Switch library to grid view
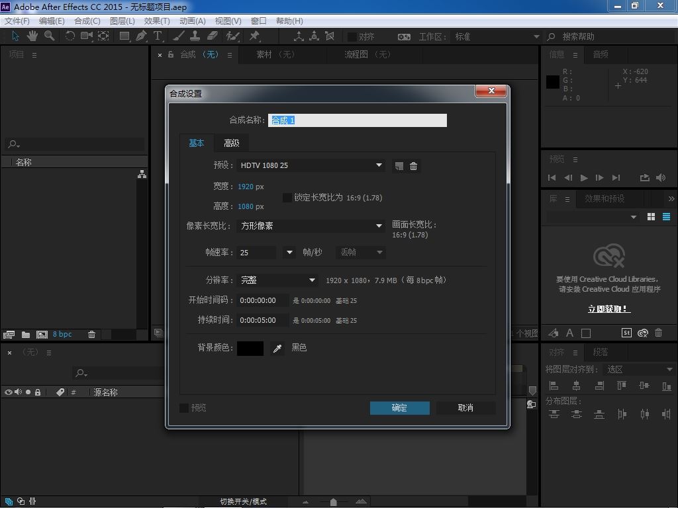The width and height of the screenshot is (678, 508). click(652, 217)
